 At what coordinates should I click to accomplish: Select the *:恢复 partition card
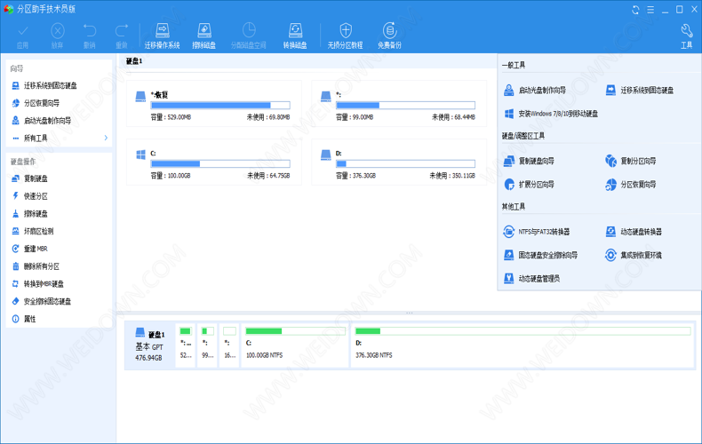point(214,103)
